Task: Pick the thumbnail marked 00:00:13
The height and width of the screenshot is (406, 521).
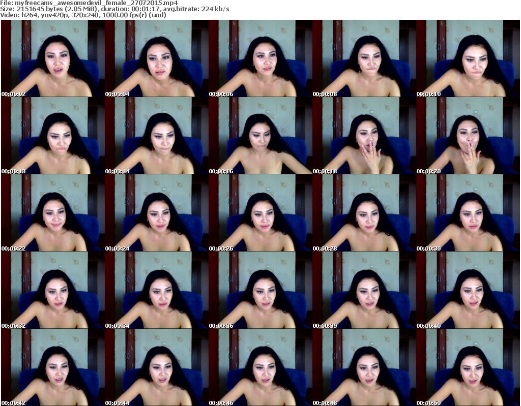Action: (52, 136)
